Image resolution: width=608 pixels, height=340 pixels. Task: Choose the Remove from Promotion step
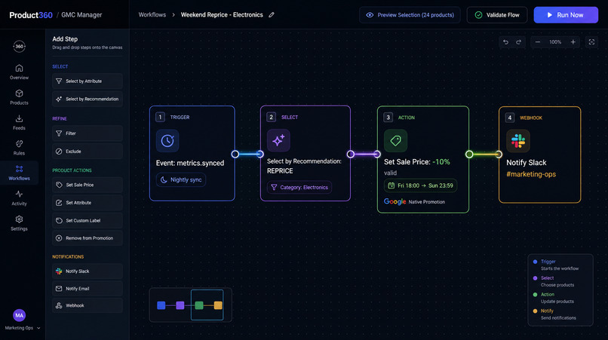88,238
